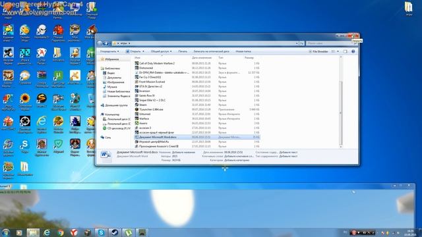The width and height of the screenshot is (422, 237).
Task: Click the address bar refresh button
Action: pos(302,43)
